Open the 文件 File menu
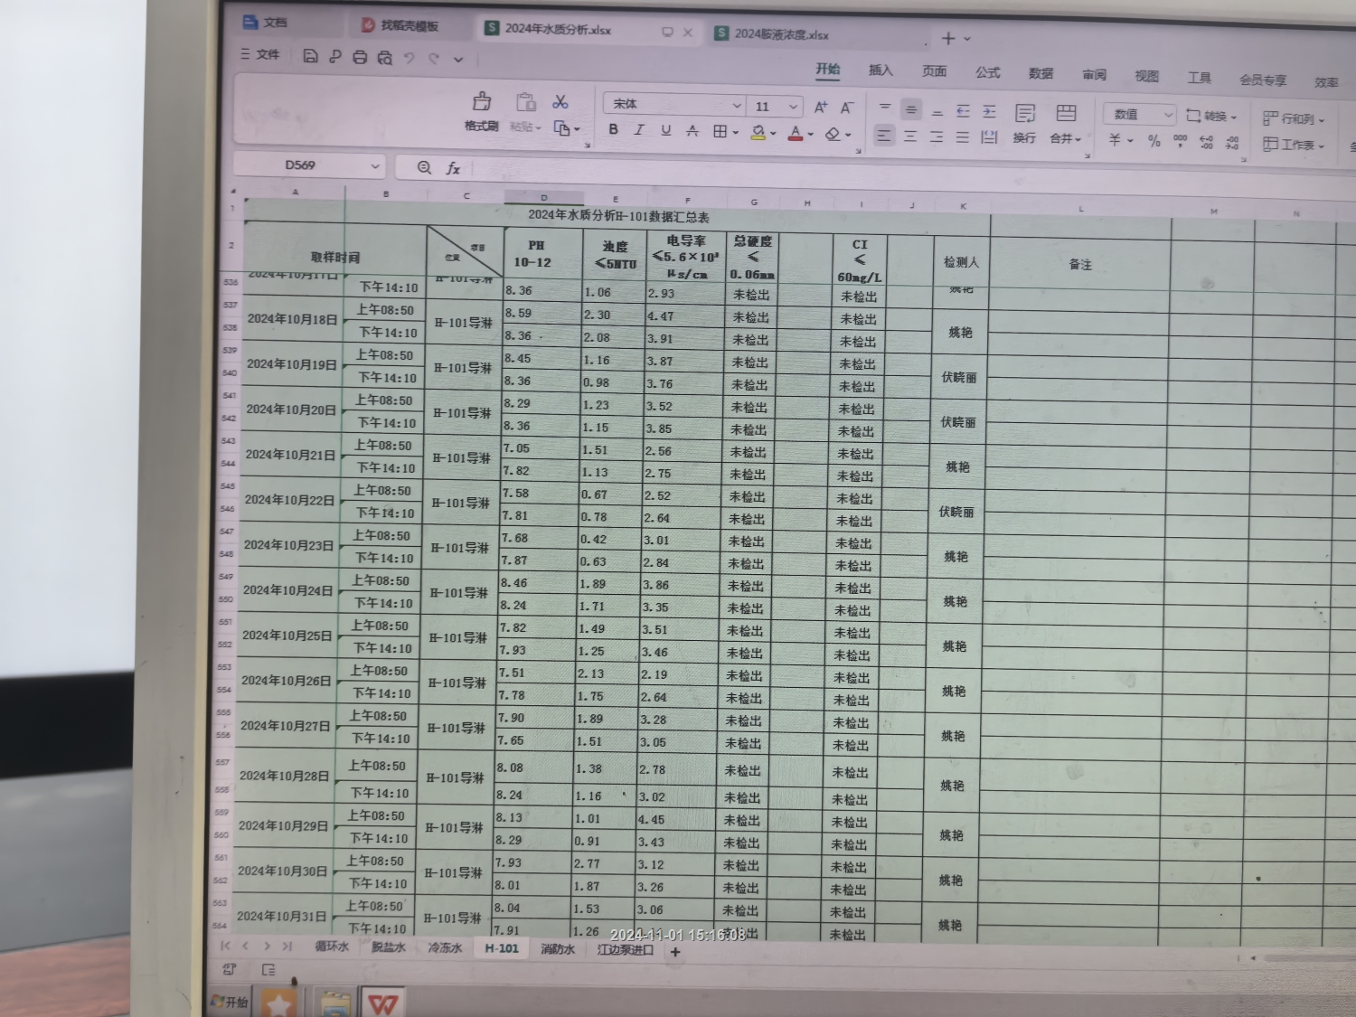 pos(259,54)
